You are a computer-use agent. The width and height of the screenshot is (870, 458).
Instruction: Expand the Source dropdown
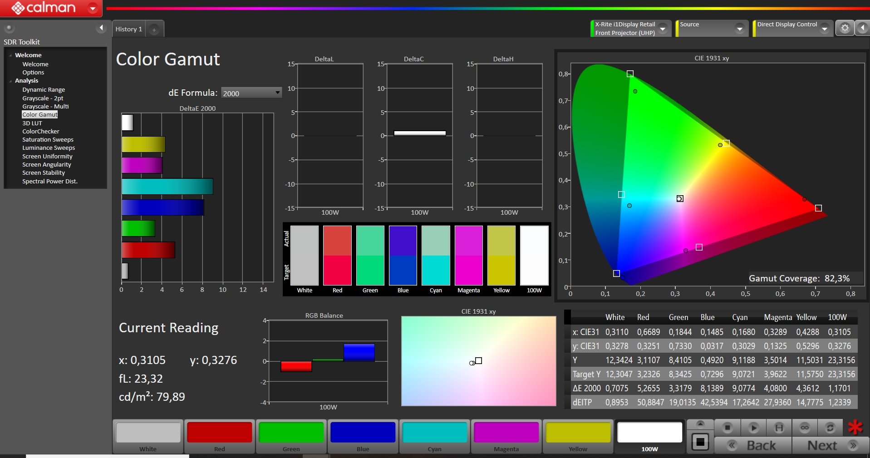tap(739, 29)
